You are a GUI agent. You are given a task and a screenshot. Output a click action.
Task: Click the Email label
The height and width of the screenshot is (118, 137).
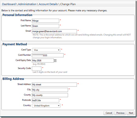pos(28,31)
